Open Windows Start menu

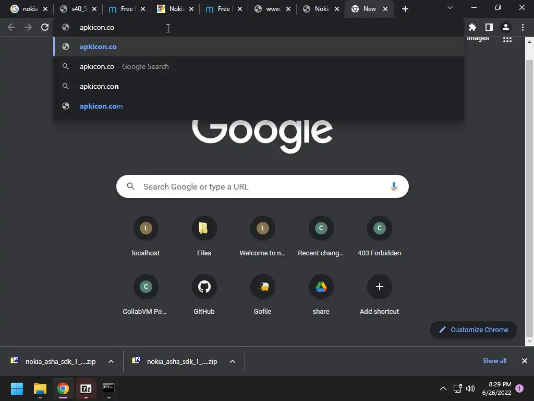coord(17,388)
